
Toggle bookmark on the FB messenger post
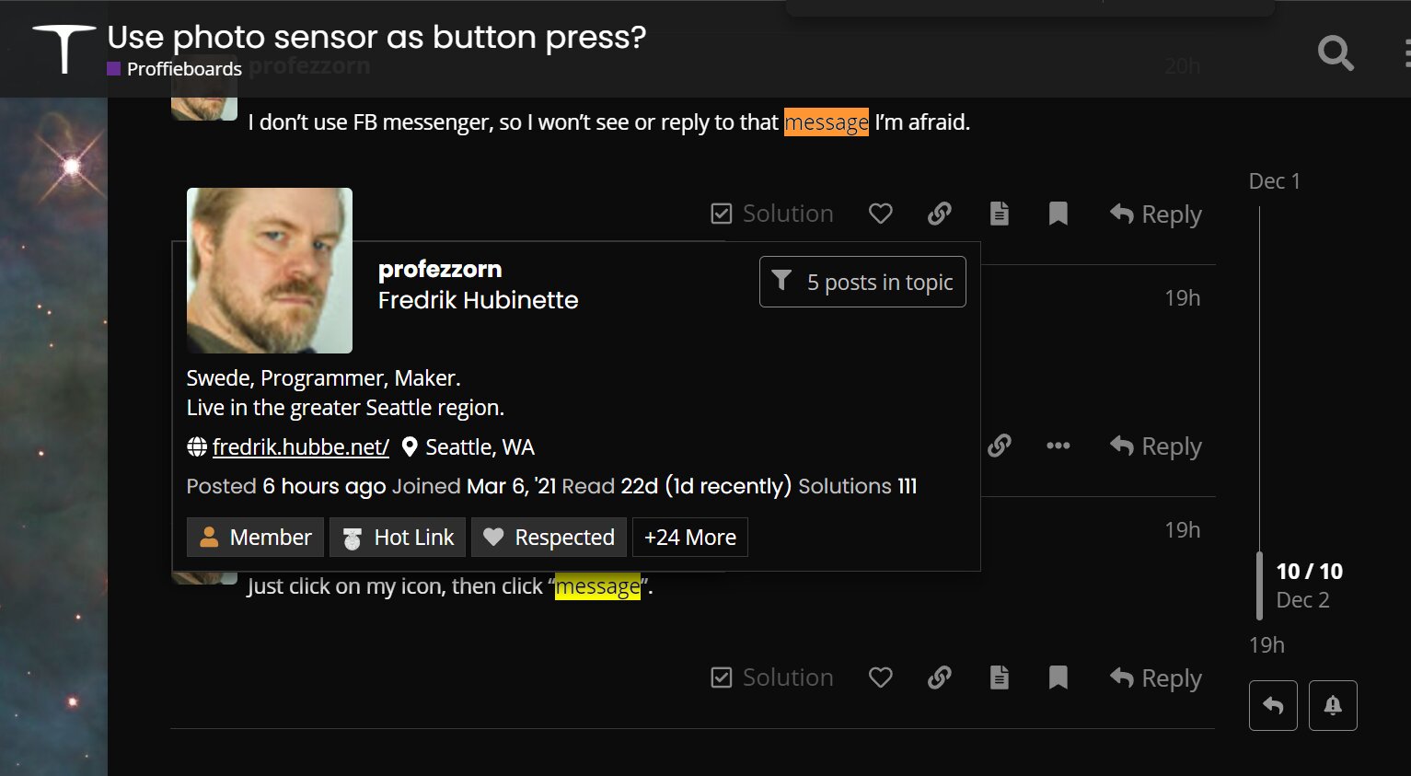click(x=1058, y=214)
